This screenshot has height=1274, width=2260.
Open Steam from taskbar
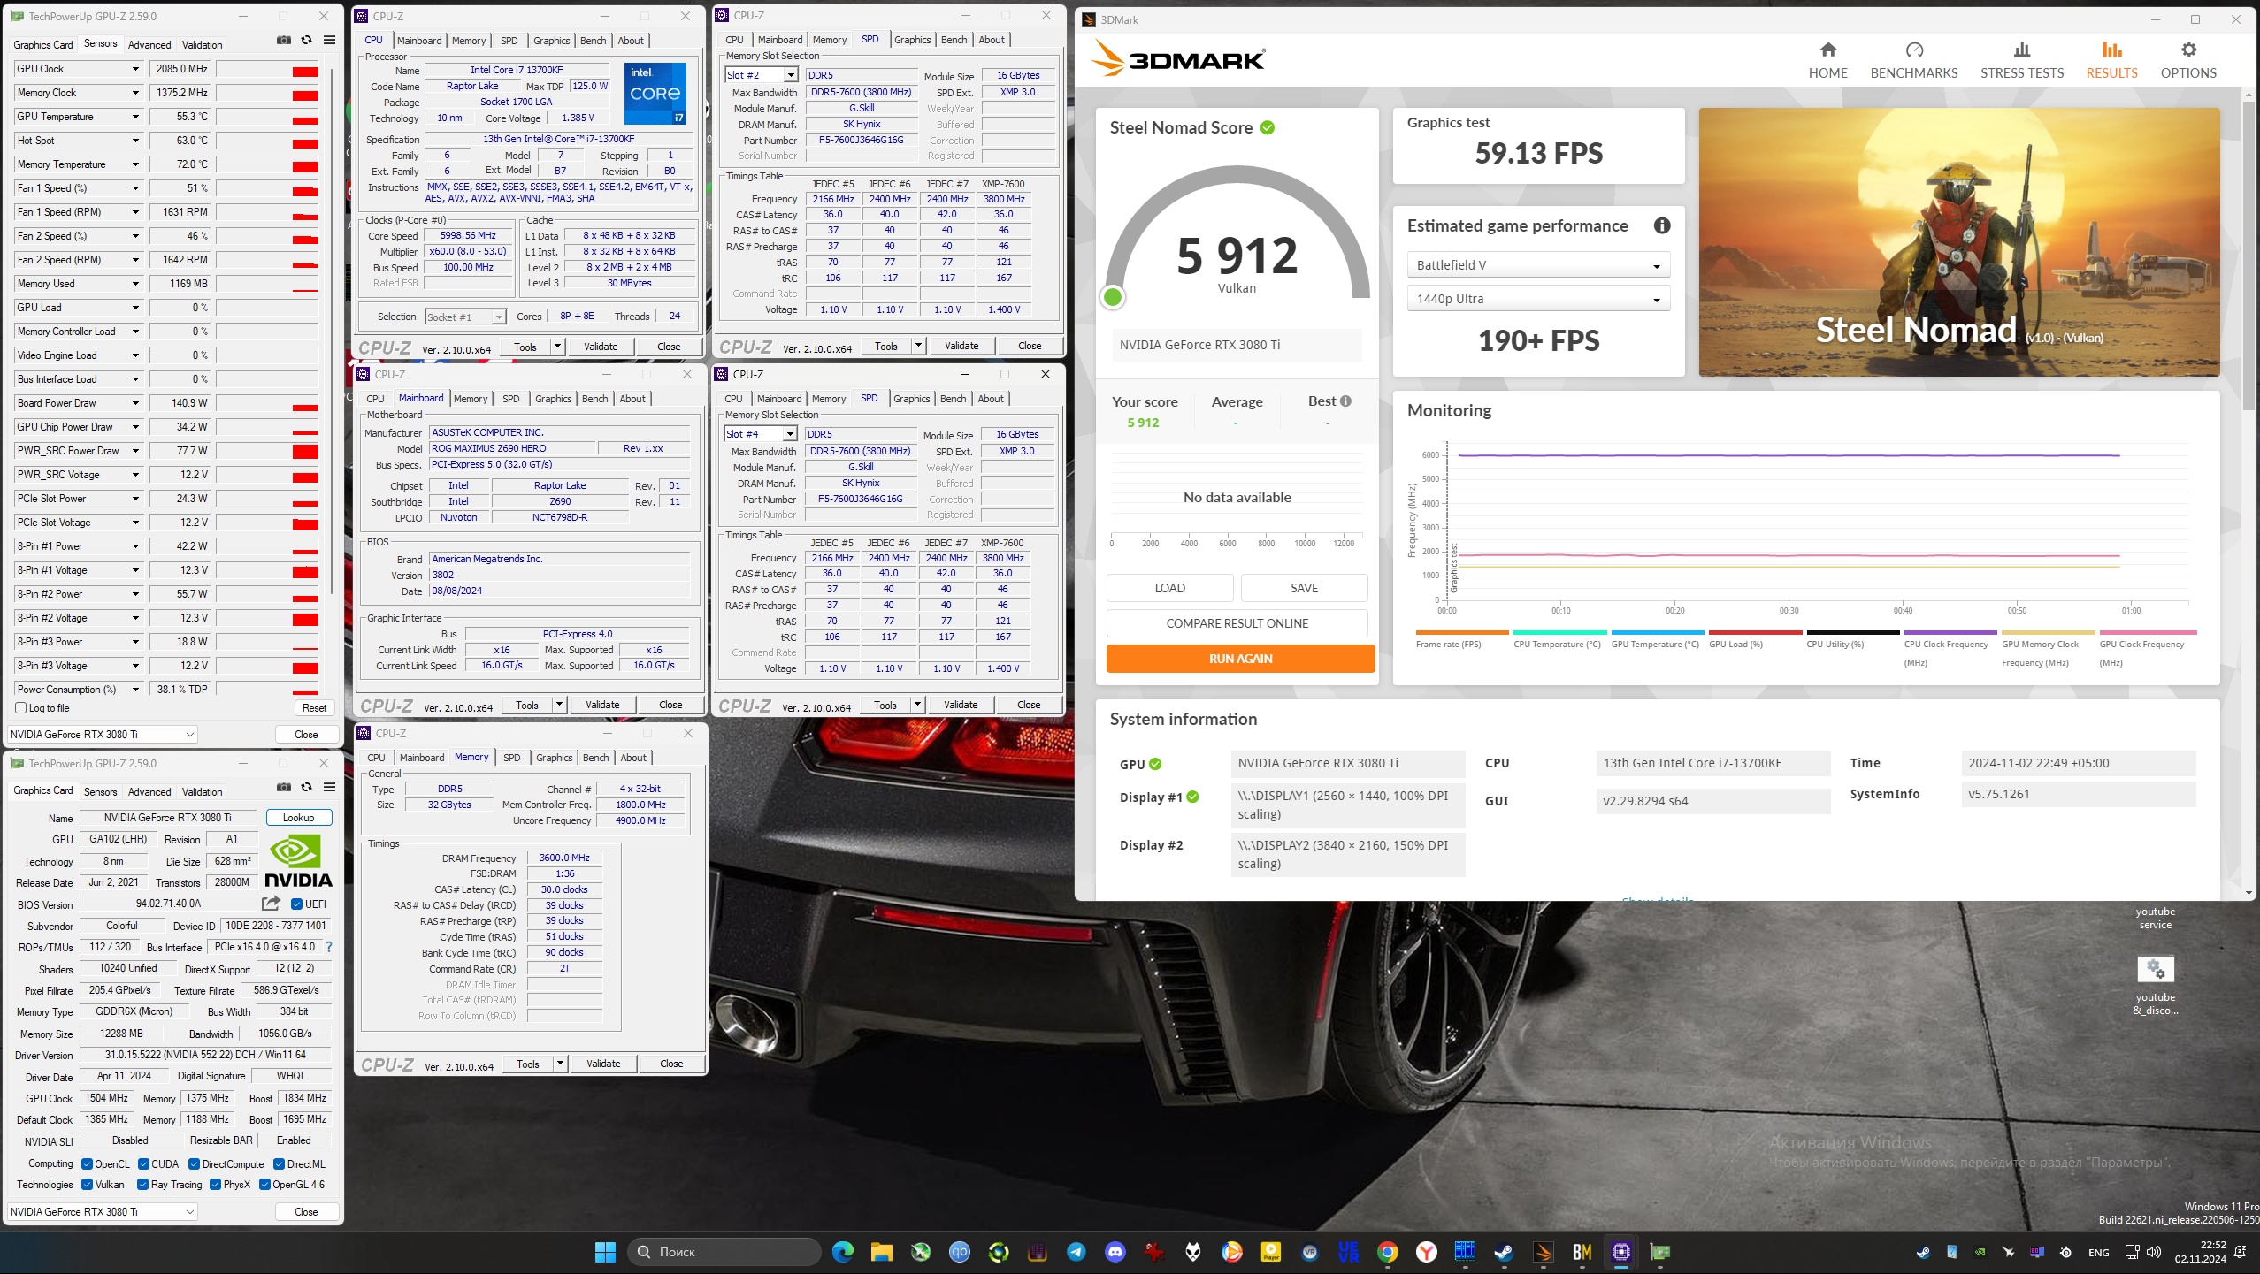coord(1504,1252)
